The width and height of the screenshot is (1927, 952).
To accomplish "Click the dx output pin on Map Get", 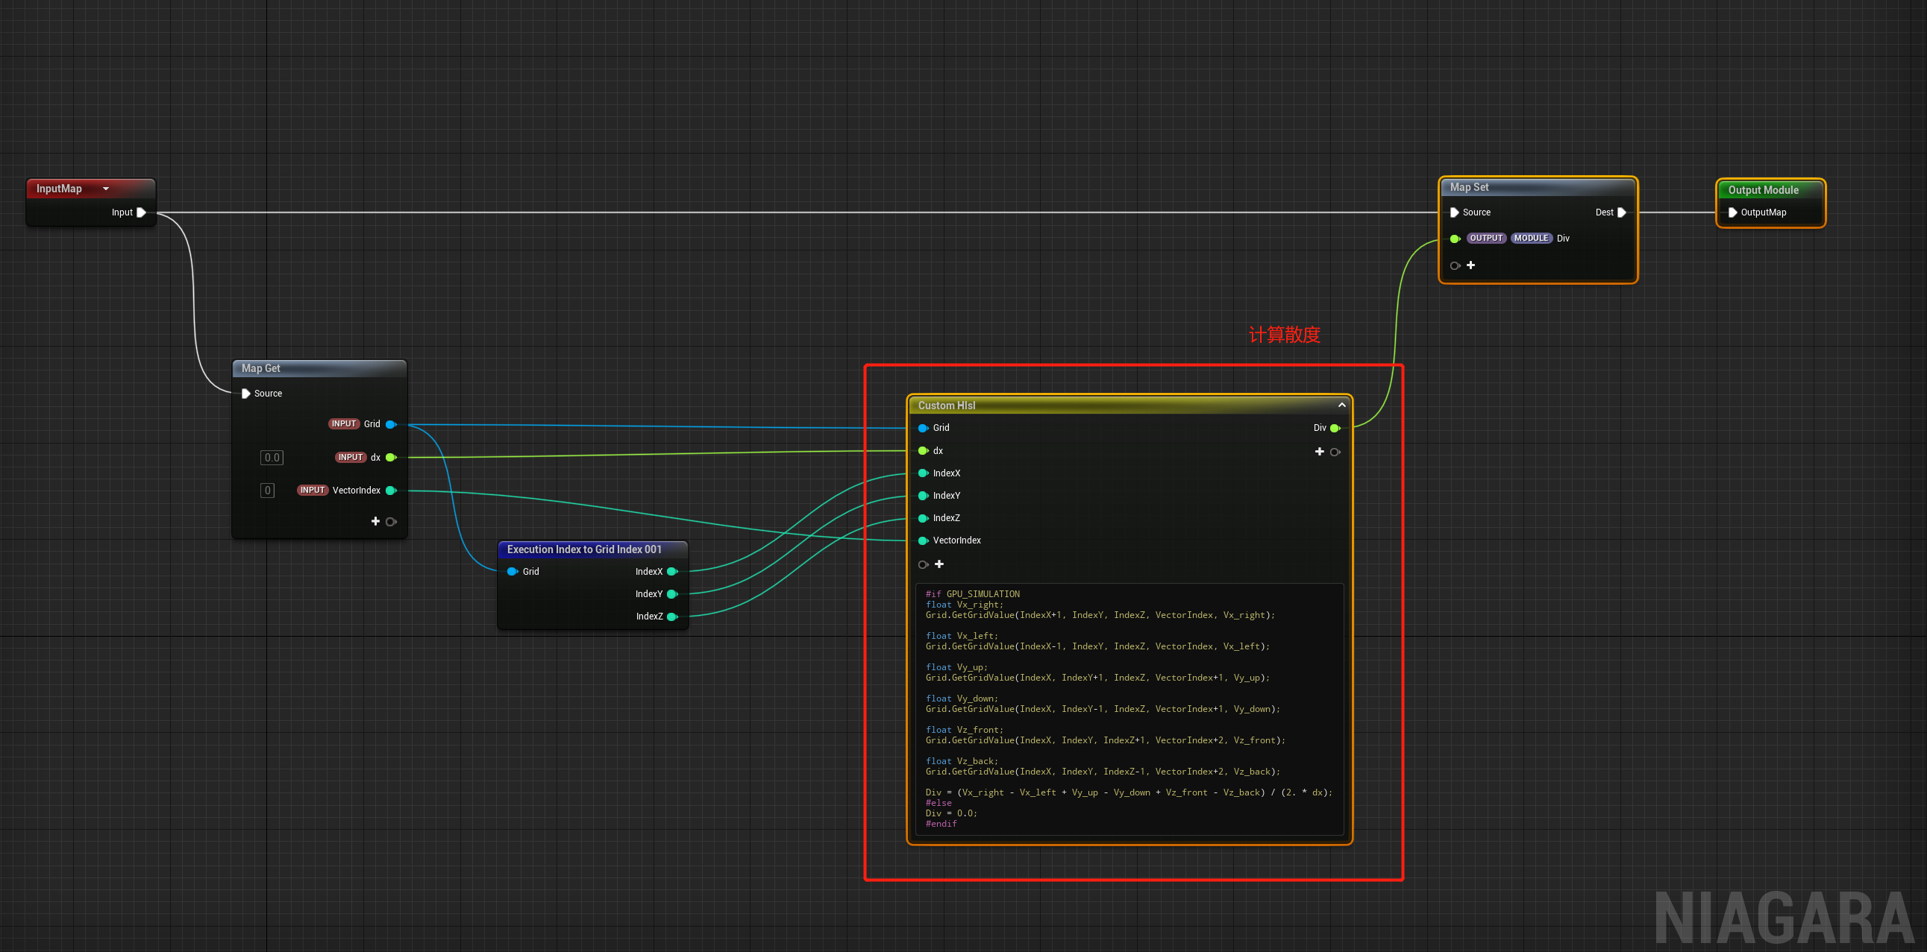I will coord(390,457).
